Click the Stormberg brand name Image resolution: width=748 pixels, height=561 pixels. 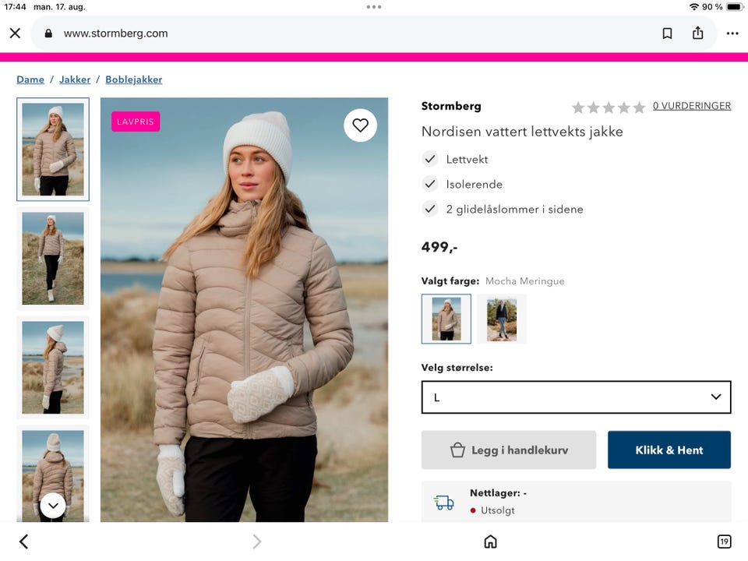tap(451, 106)
